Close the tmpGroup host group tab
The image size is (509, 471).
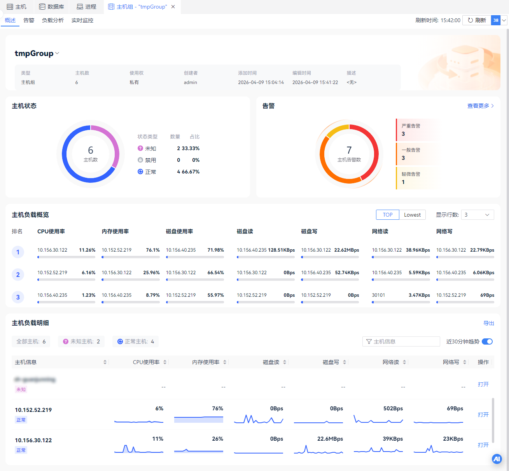[173, 7]
